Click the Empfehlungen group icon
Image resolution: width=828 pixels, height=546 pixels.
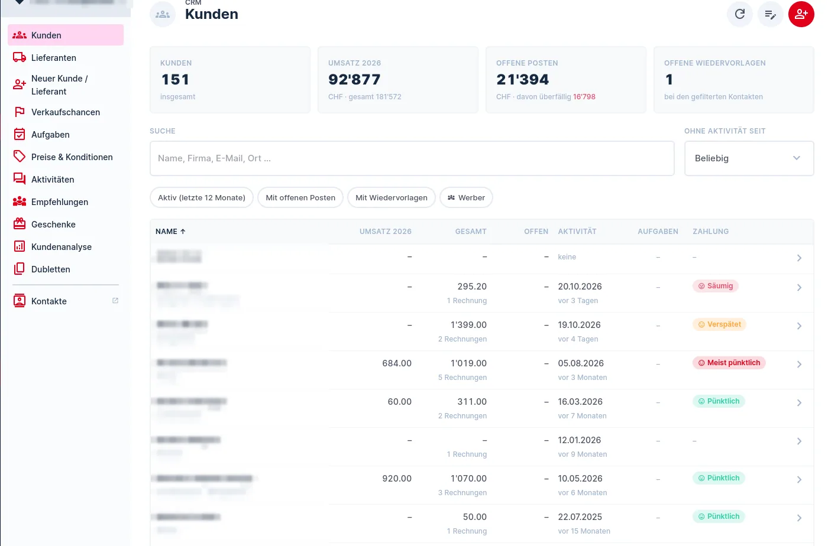(x=20, y=201)
